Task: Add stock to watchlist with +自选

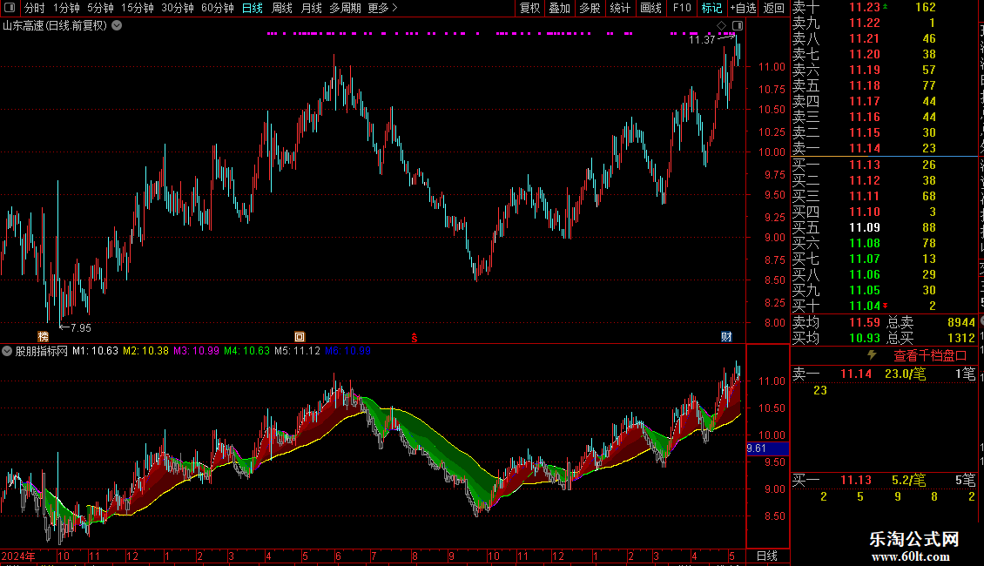Action: pos(743,8)
